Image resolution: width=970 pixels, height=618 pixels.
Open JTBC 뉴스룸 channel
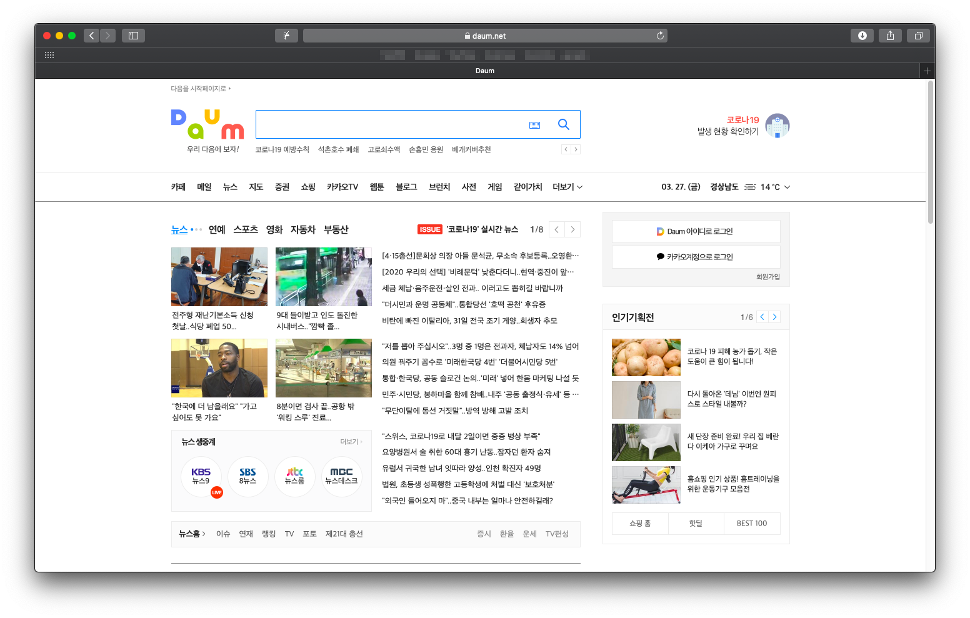pos(294,476)
